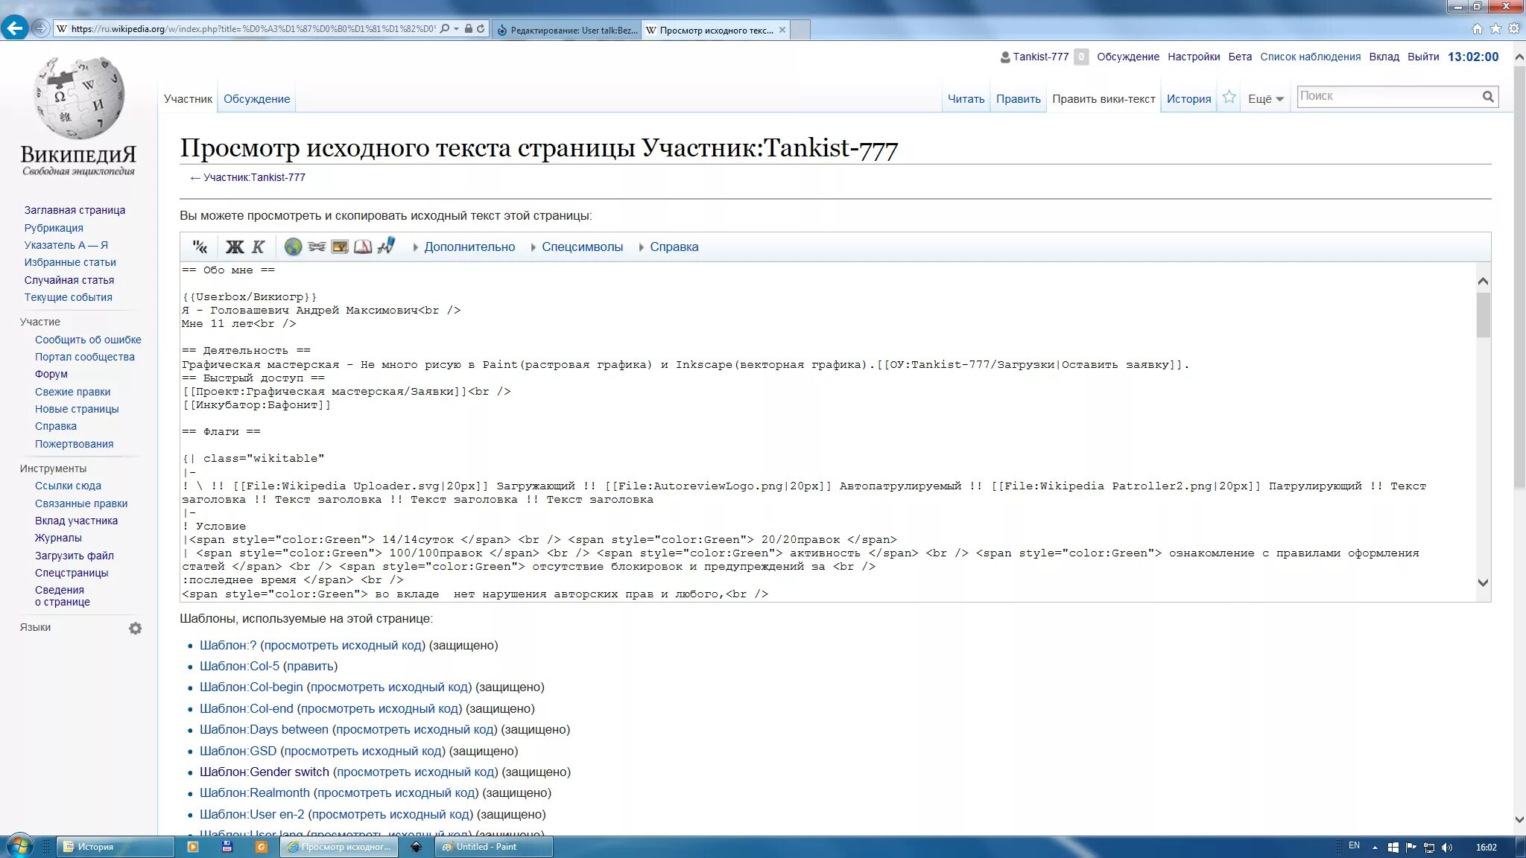Open the История page tab
The width and height of the screenshot is (1526, 858).
(x=1188, y=99)
